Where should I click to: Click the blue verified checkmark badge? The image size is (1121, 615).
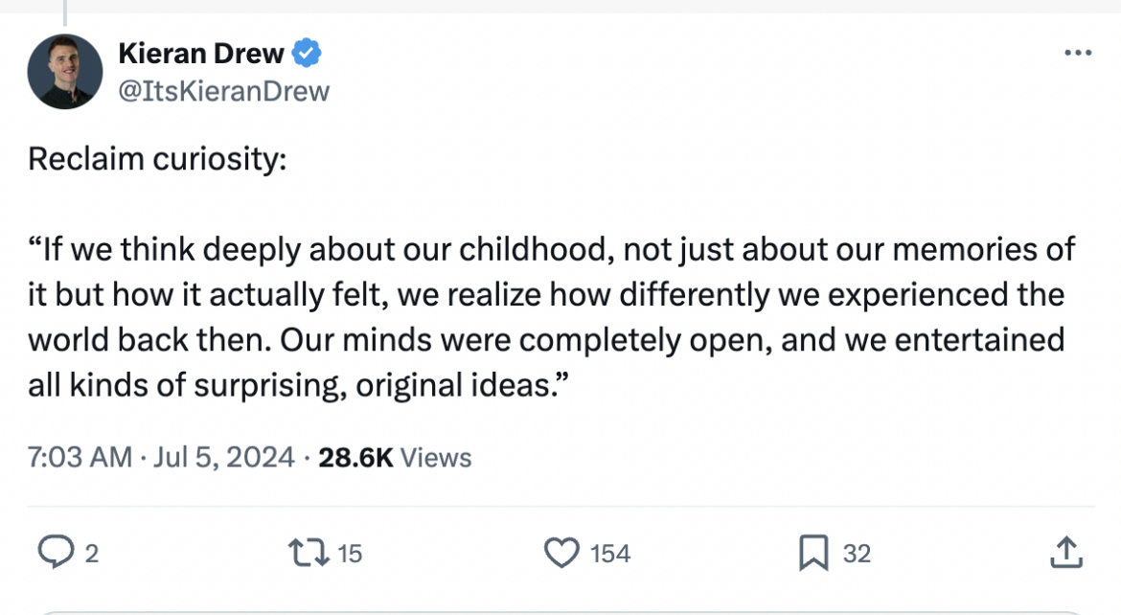tap(307, 55)
